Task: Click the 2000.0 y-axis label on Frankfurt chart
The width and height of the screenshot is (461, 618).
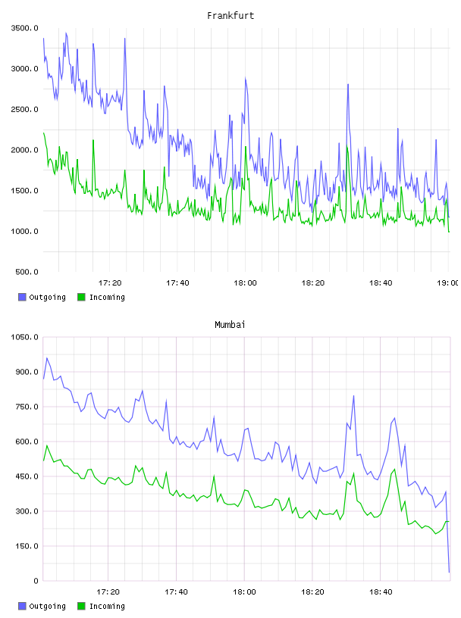Action: click(x=25, y=150)
